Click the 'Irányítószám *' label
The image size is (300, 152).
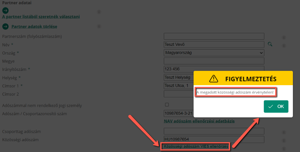point(16,70)
